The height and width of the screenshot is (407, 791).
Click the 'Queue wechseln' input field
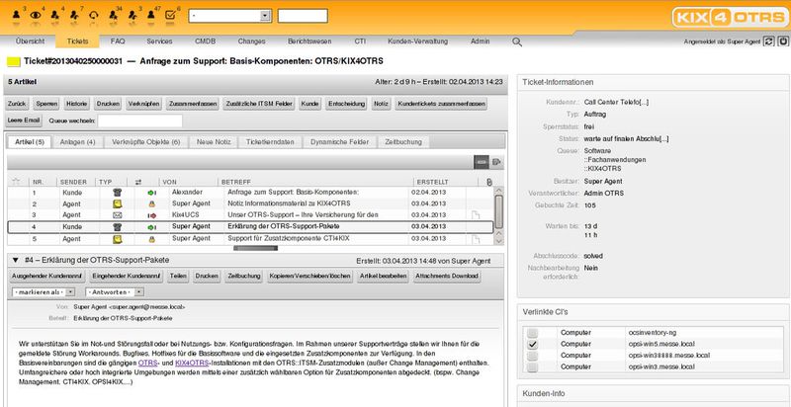pos(139,121)
